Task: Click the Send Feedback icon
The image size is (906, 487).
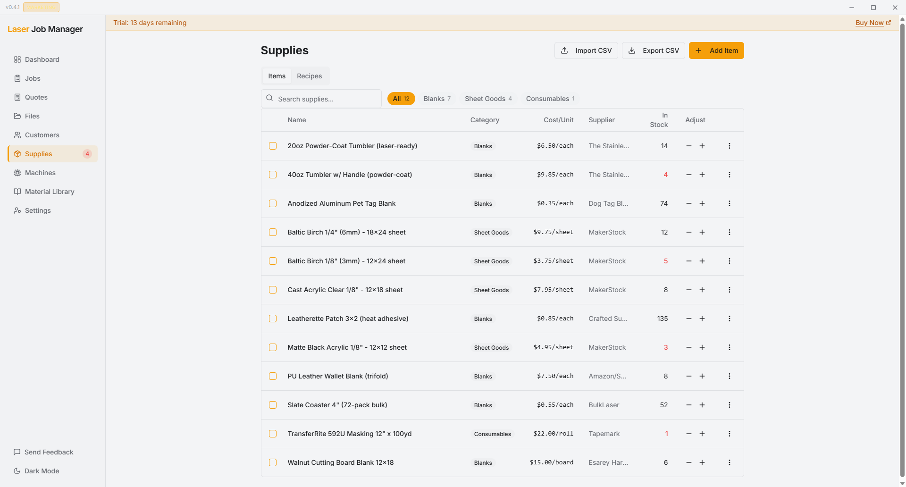Action: tap(17, 452)
